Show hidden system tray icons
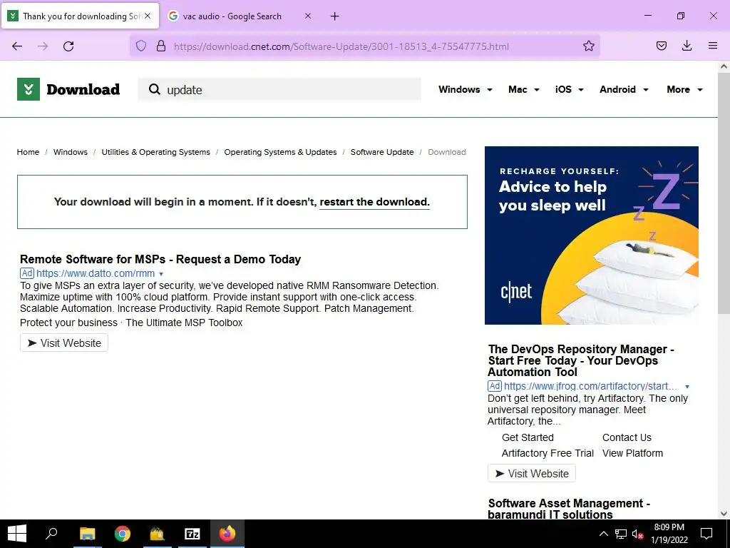The image size is (730, 548). click(603, 534)
